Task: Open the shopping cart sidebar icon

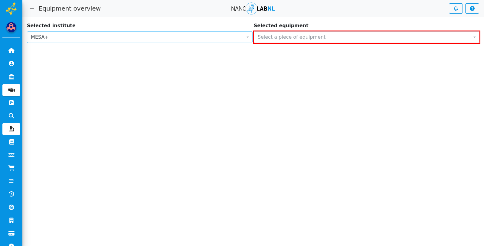Action: pyautogui.click(x=11, y=168)
